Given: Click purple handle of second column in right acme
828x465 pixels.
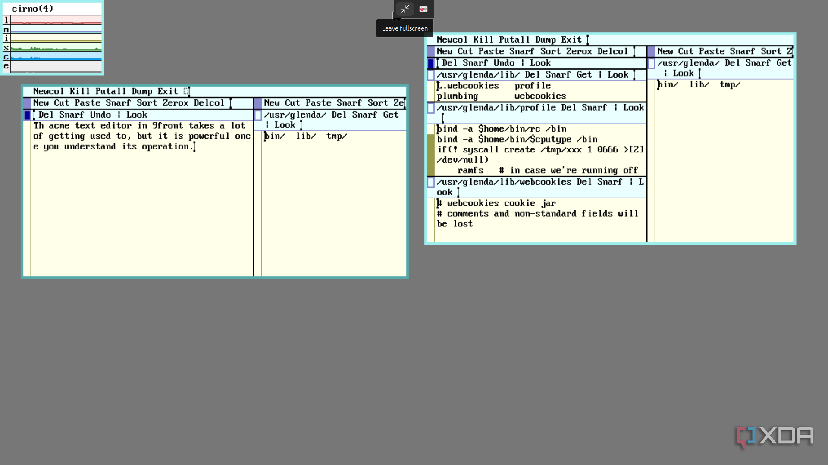Looking at the screenshot, I should click(x=651, y=52).
